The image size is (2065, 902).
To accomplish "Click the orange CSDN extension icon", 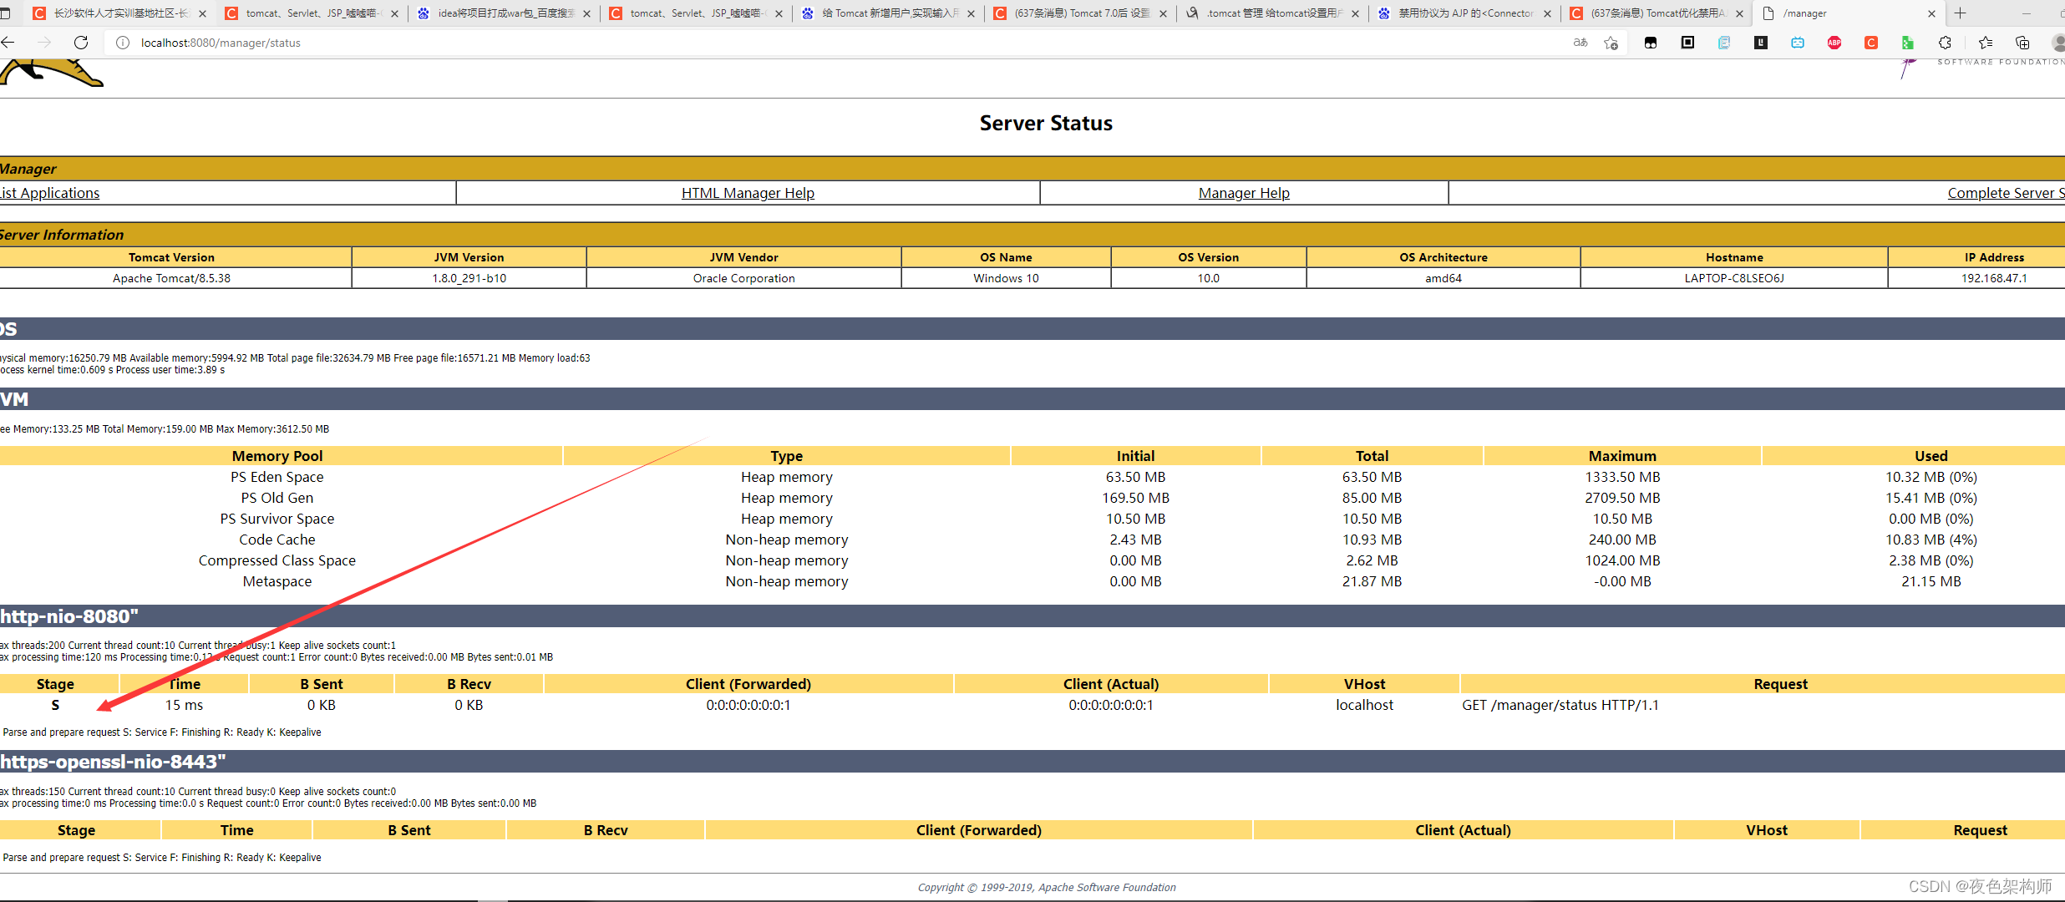I will [x=1871, y=43].
